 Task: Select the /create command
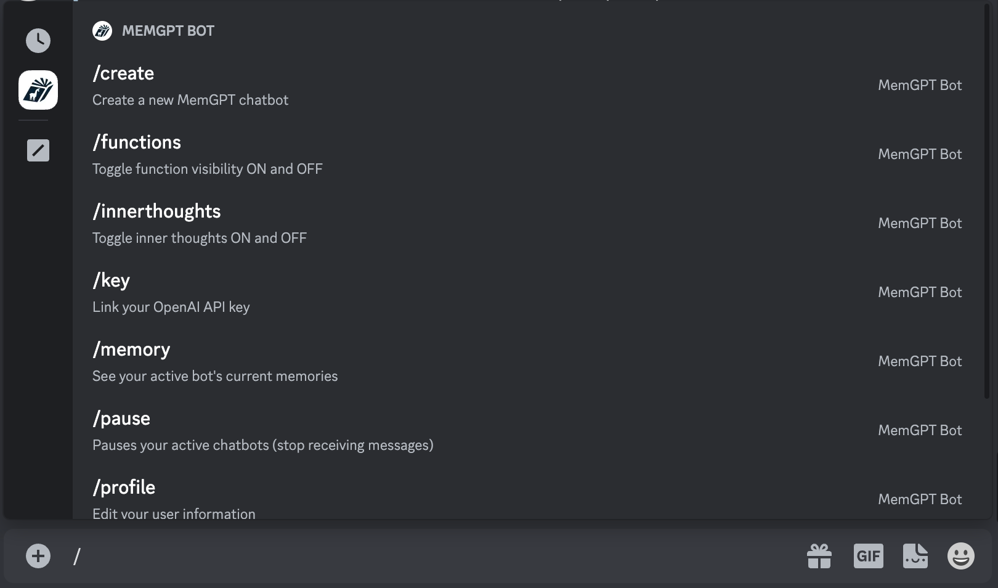pos(527,86)
